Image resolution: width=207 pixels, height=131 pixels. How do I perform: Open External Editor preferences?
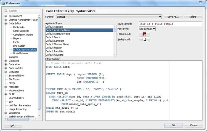pyautogui.click(x=17, y=76)
